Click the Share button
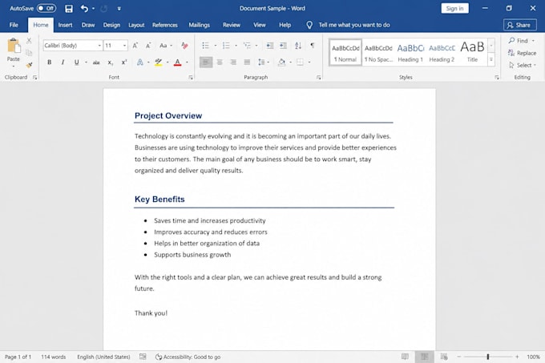Screen dimensions: 545x363 (519, 25)
